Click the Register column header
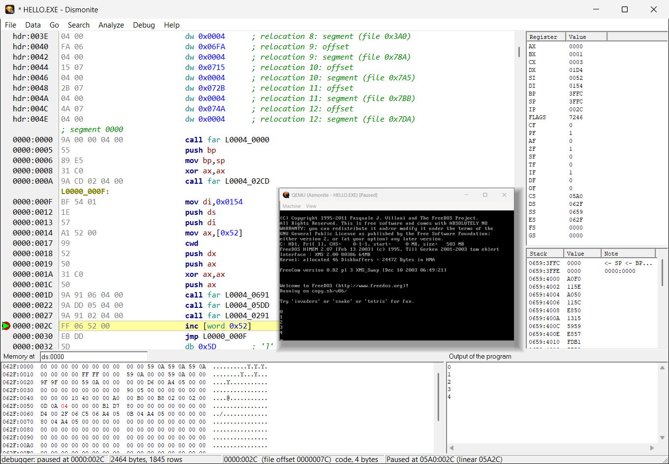 click(x=546, y=37)
